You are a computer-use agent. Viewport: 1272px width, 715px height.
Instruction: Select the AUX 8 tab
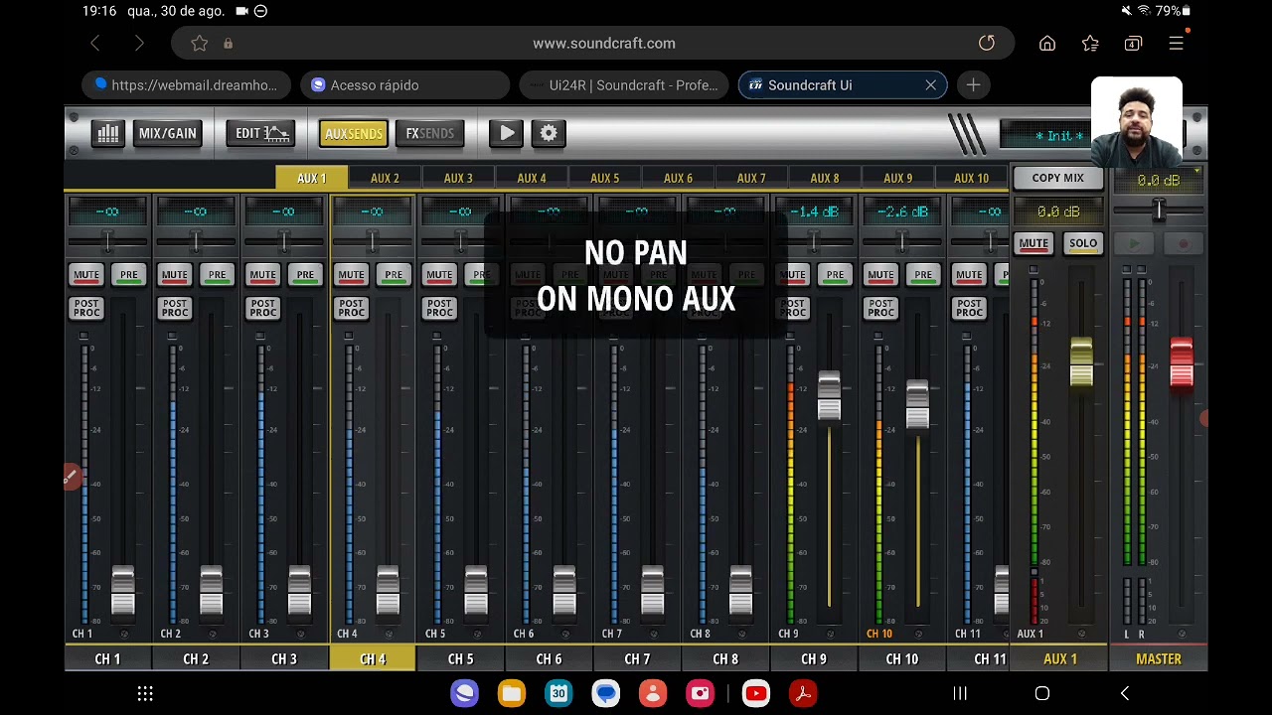click(x=825, y=178)
